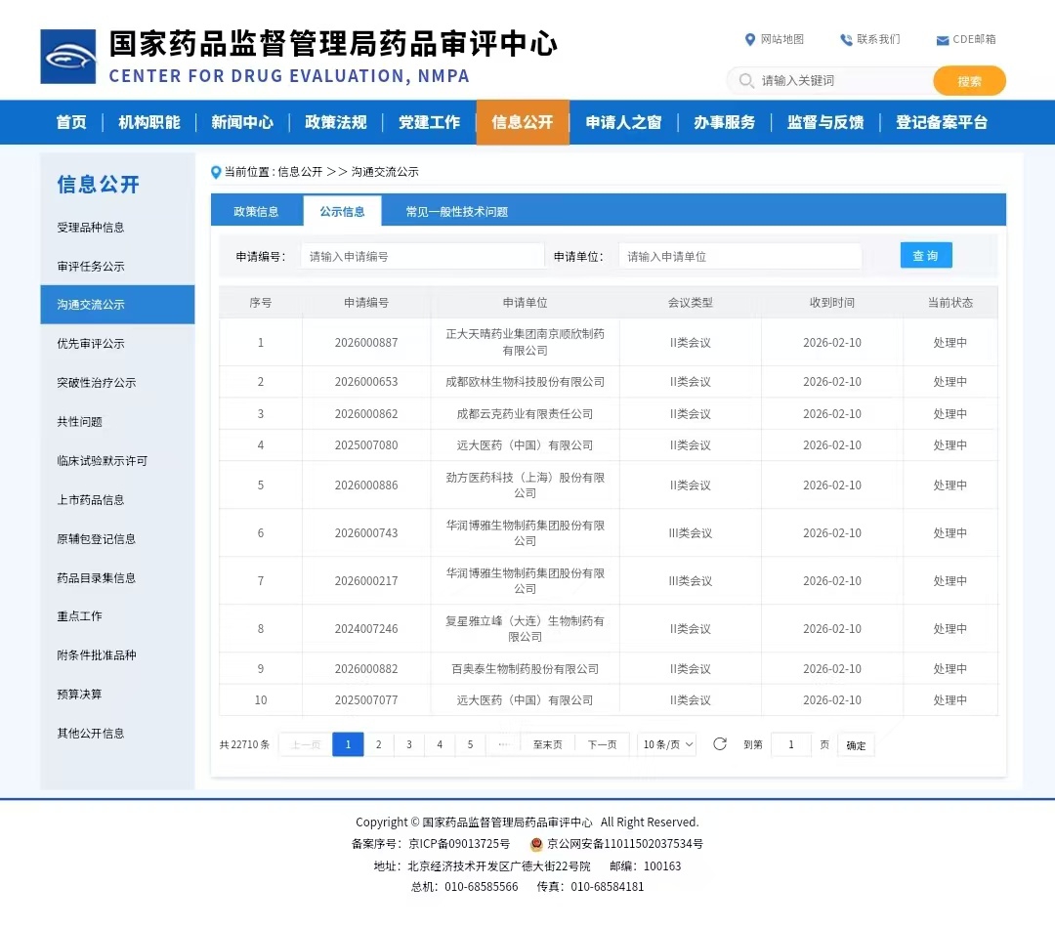
Task: Open the 10条/页 page size dropdown
Action: pyautogui.click(x=668, y=744)
